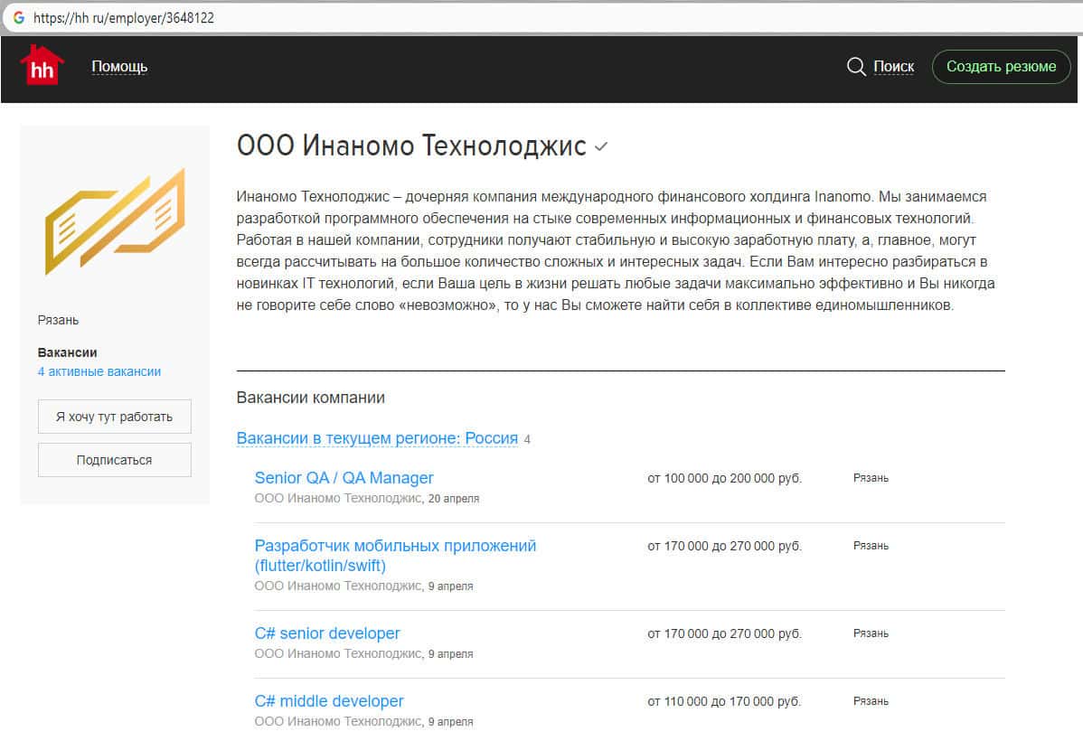Open the Помощь menu item
Screen dimensions: 1083x741
119,66
